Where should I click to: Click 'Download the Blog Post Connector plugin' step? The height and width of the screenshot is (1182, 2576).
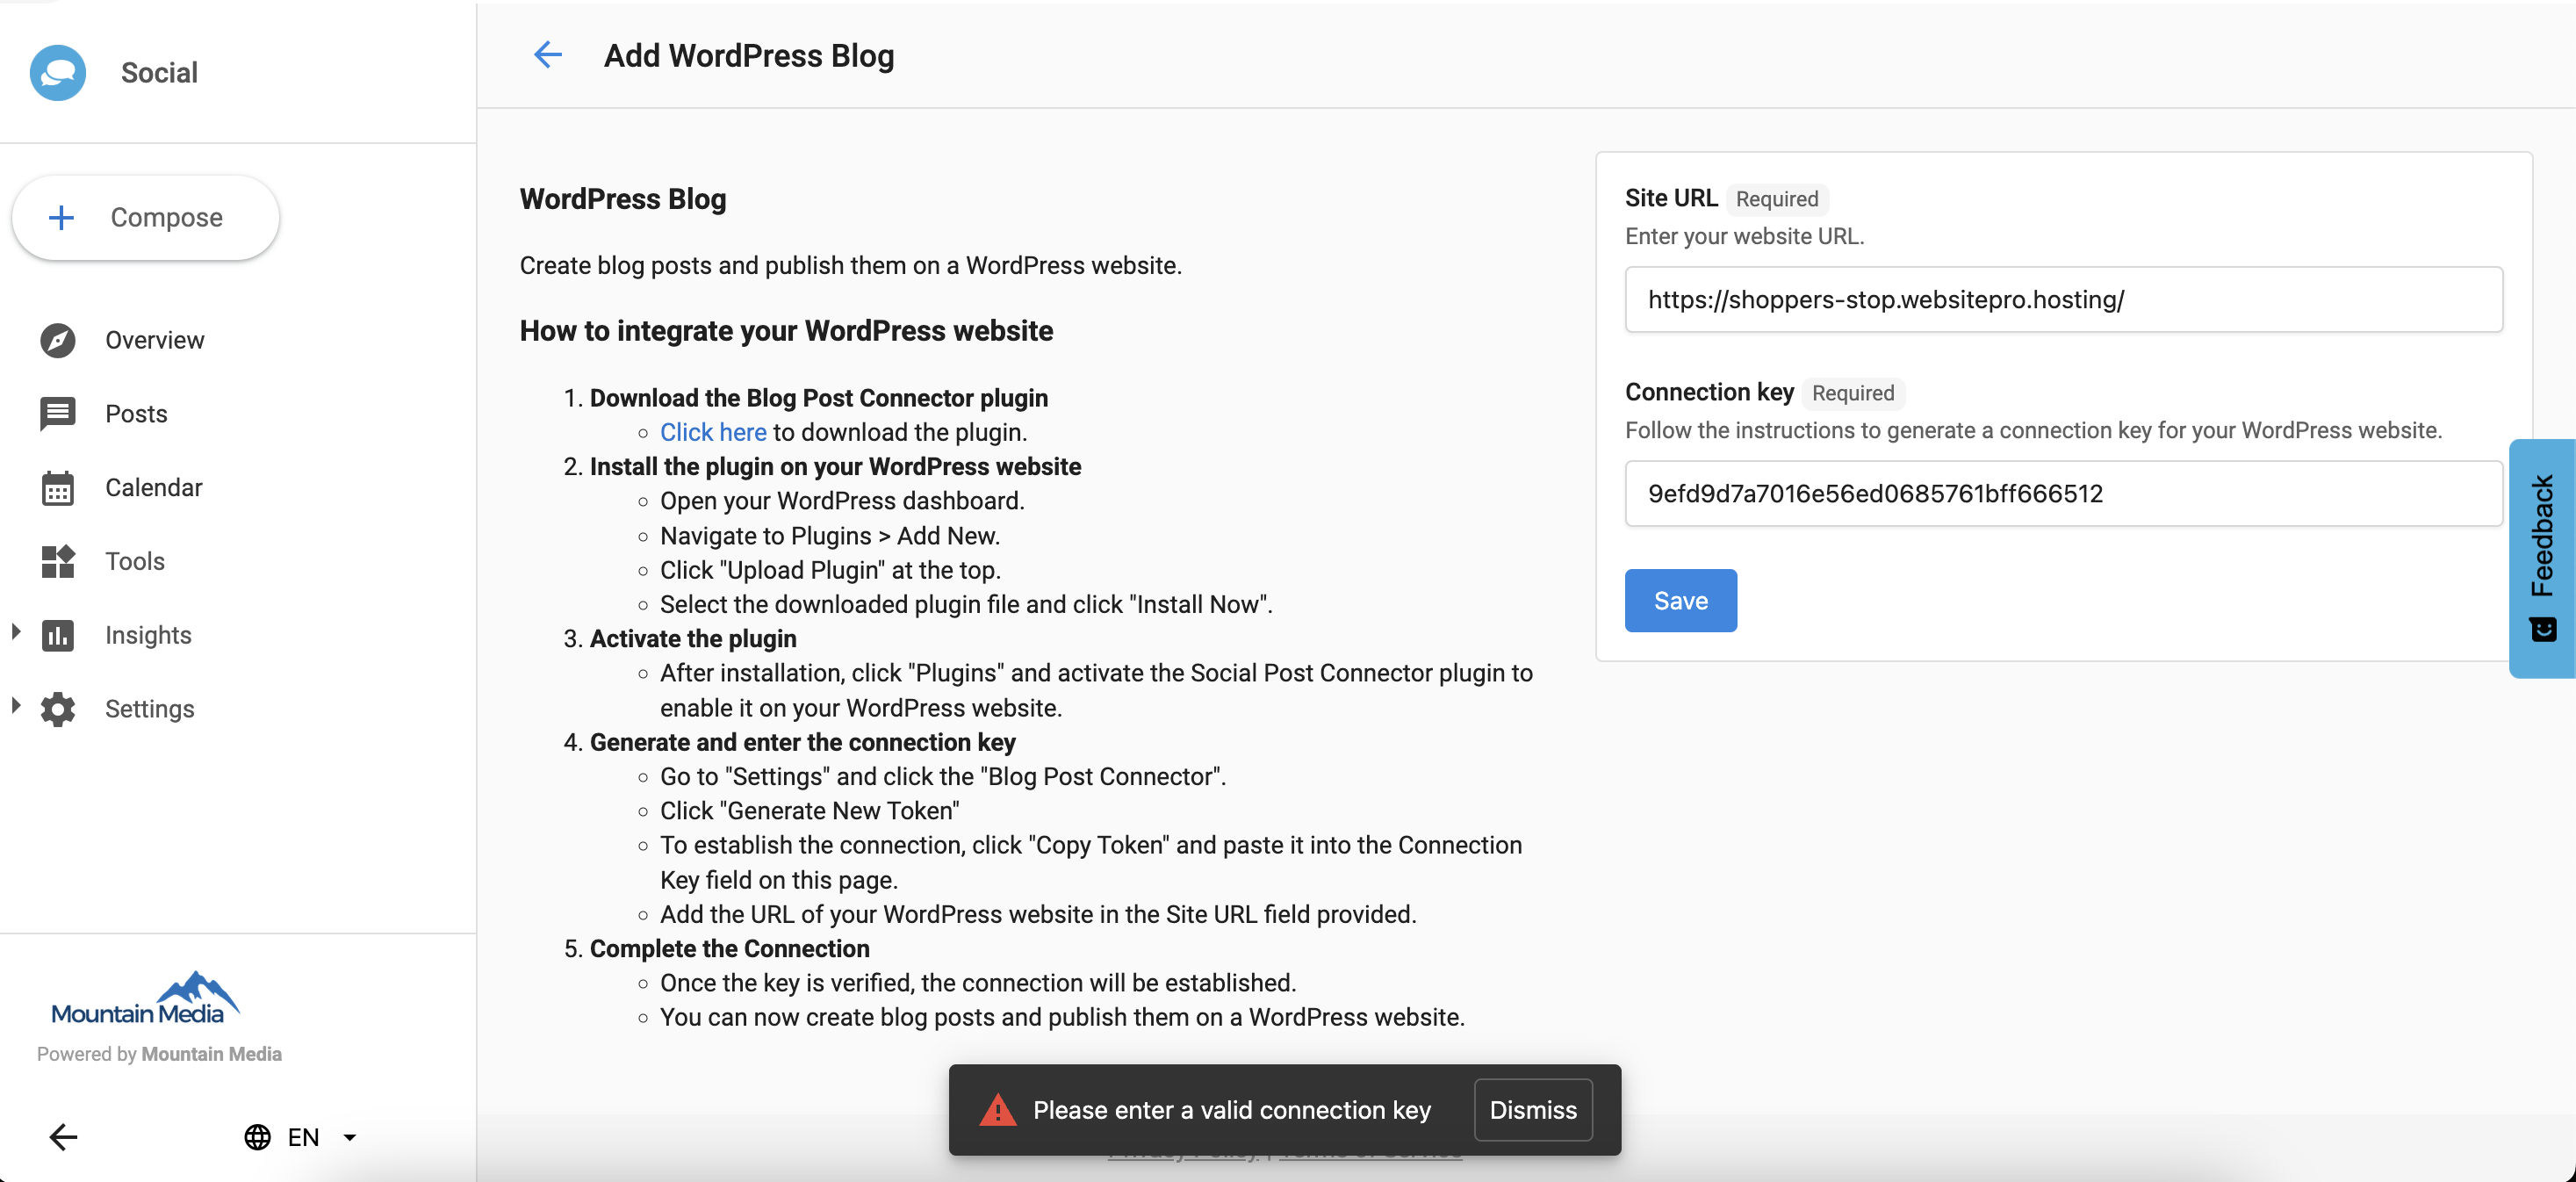tap(818, 398)
